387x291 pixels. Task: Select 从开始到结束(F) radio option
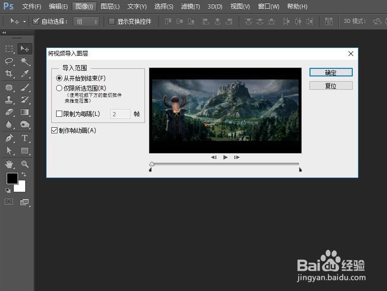pyautogui.click(x=59, y=78)
